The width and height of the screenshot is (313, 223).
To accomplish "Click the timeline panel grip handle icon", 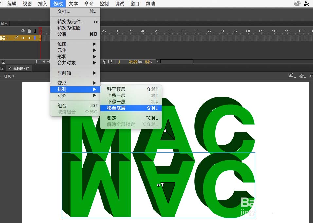I will click(36, 62).
